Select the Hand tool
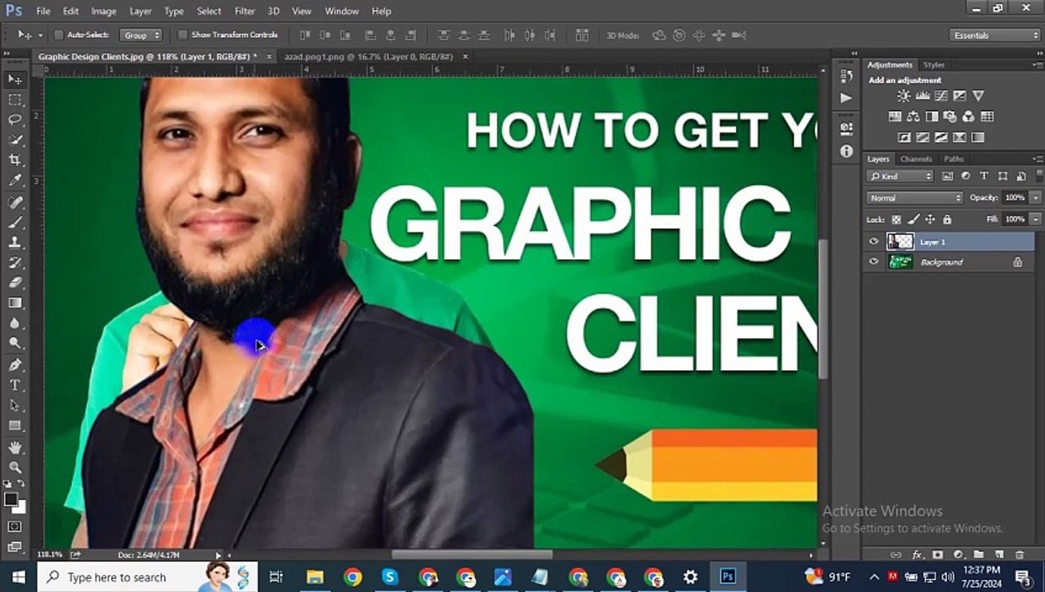1045x592 pixels. pos(15,448)
